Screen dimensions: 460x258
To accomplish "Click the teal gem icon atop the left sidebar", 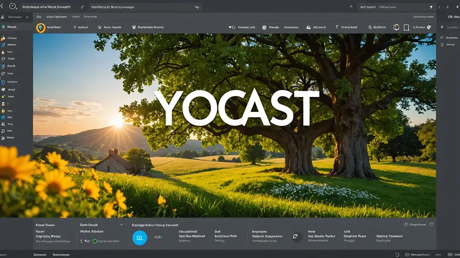I will (3, 27).
